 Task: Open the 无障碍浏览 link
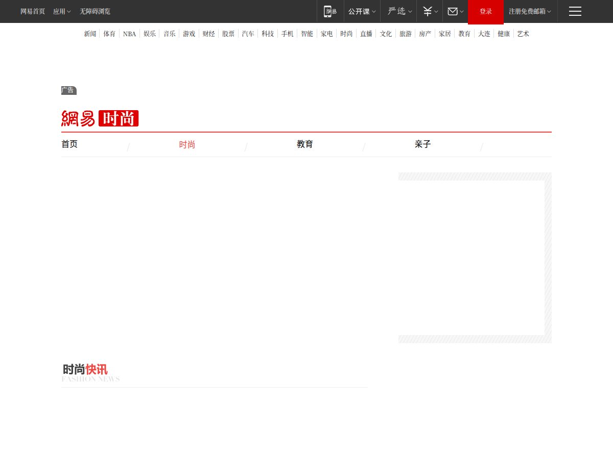coord(95,11)
